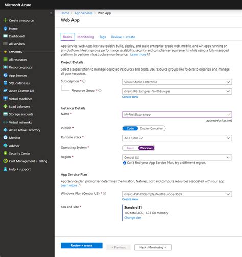Image resolution: width=242 pixels, height=257 pixels.
Task: Open the Resource groups icon
Action: [5, 67]
